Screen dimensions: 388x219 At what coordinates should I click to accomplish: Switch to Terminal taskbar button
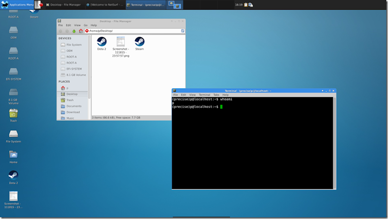tap(146, 5)
